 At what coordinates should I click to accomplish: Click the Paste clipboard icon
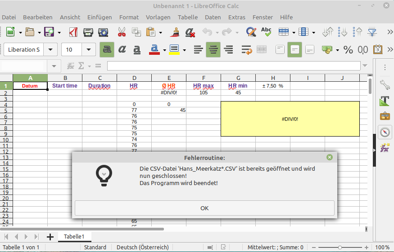(151, 32)
